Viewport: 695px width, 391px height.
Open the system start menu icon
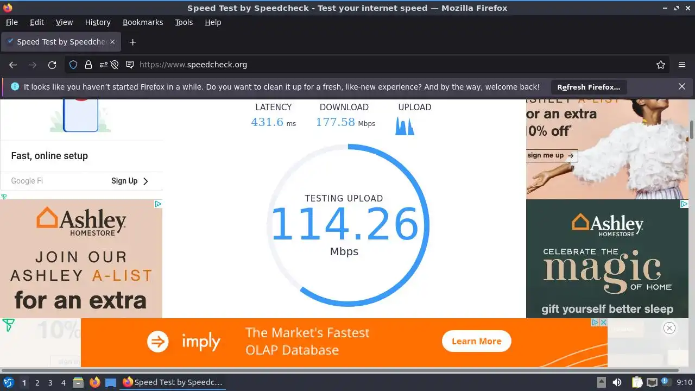pos(9,382)
